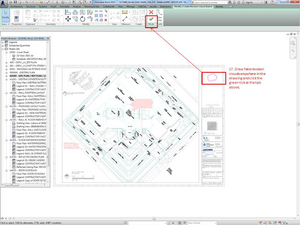Select sheet A1000 - SITE PLAN / KEY PLAN
This screenshot has height=225, width=300.
(28, 76)
